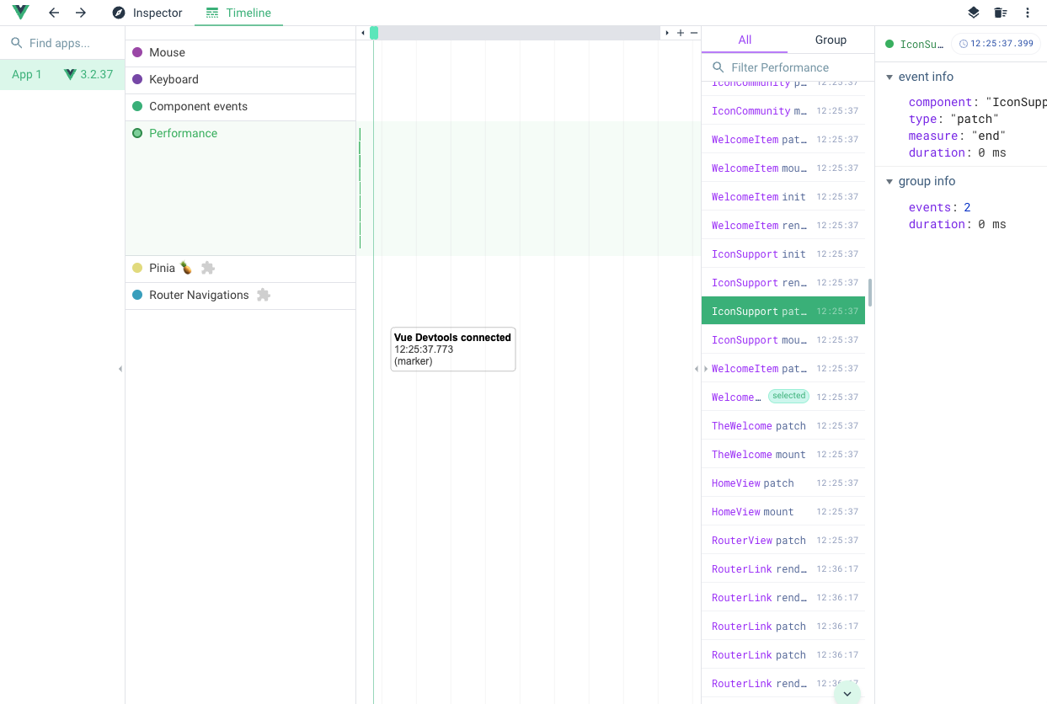Switch to the Inspector tab
This screenshot has width=1047, height=704.
[x=147, y=13]
